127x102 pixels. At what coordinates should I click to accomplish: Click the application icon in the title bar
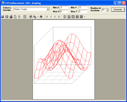[x=3, y=3]
